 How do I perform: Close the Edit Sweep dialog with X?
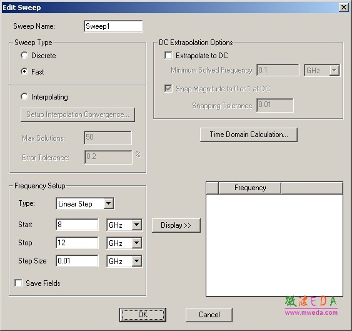click(x=344, y=8)
